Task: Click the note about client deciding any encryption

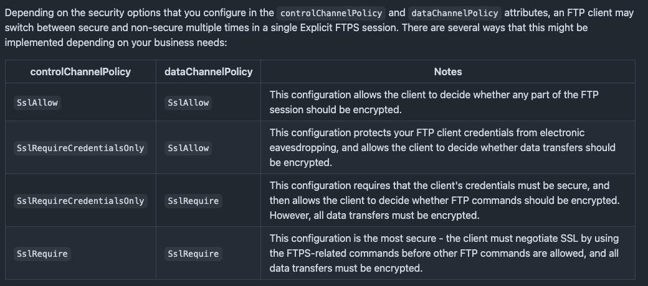Action: tap(434, 102)
